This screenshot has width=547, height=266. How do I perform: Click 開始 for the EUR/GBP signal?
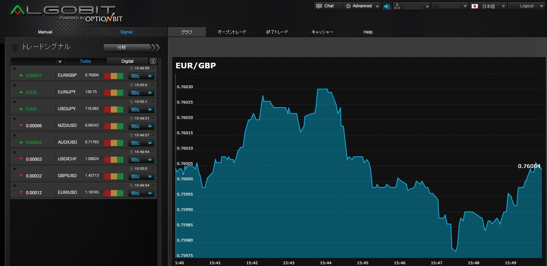(x=141, y=76)
